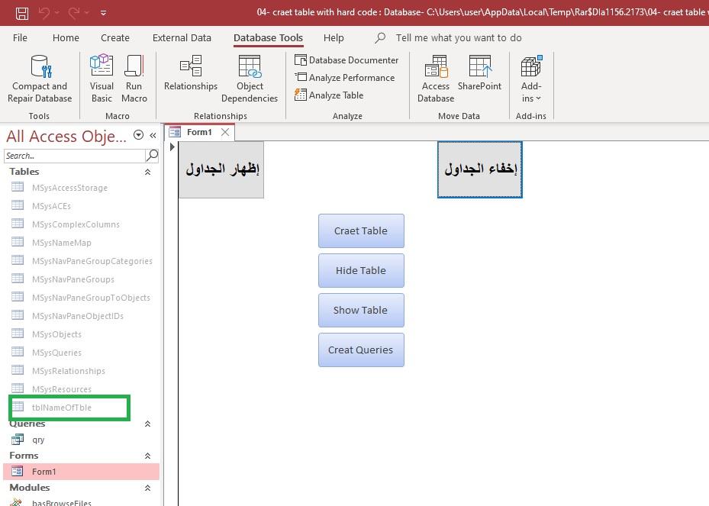Click the Analyze Table option

[329, 95]
